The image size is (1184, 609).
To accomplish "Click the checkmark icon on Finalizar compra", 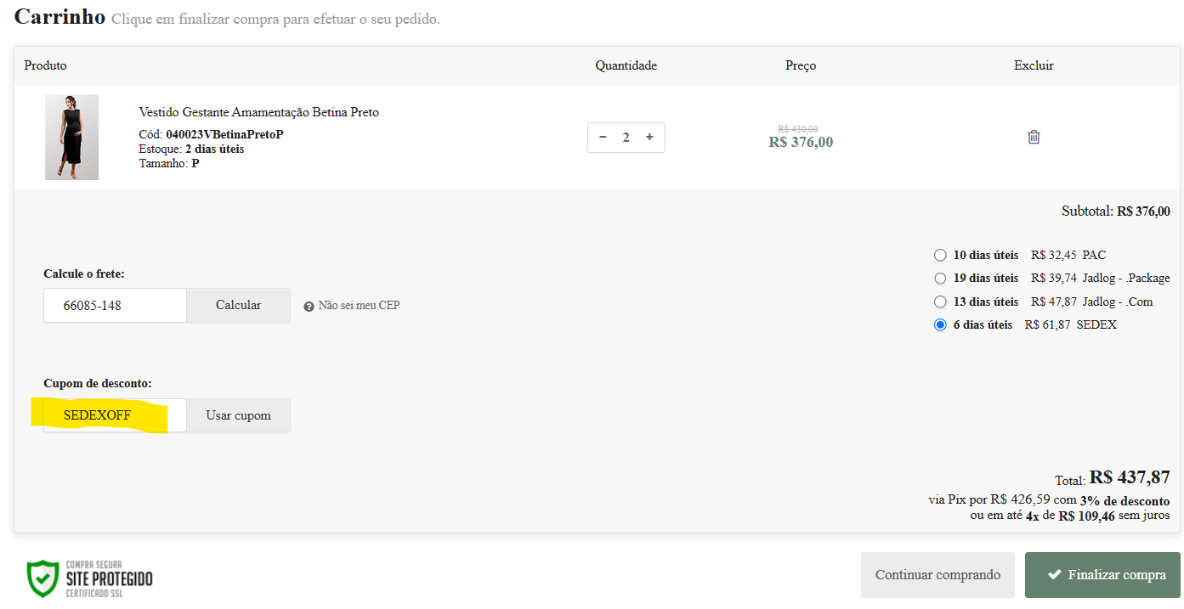I will tap(1054, 575).
